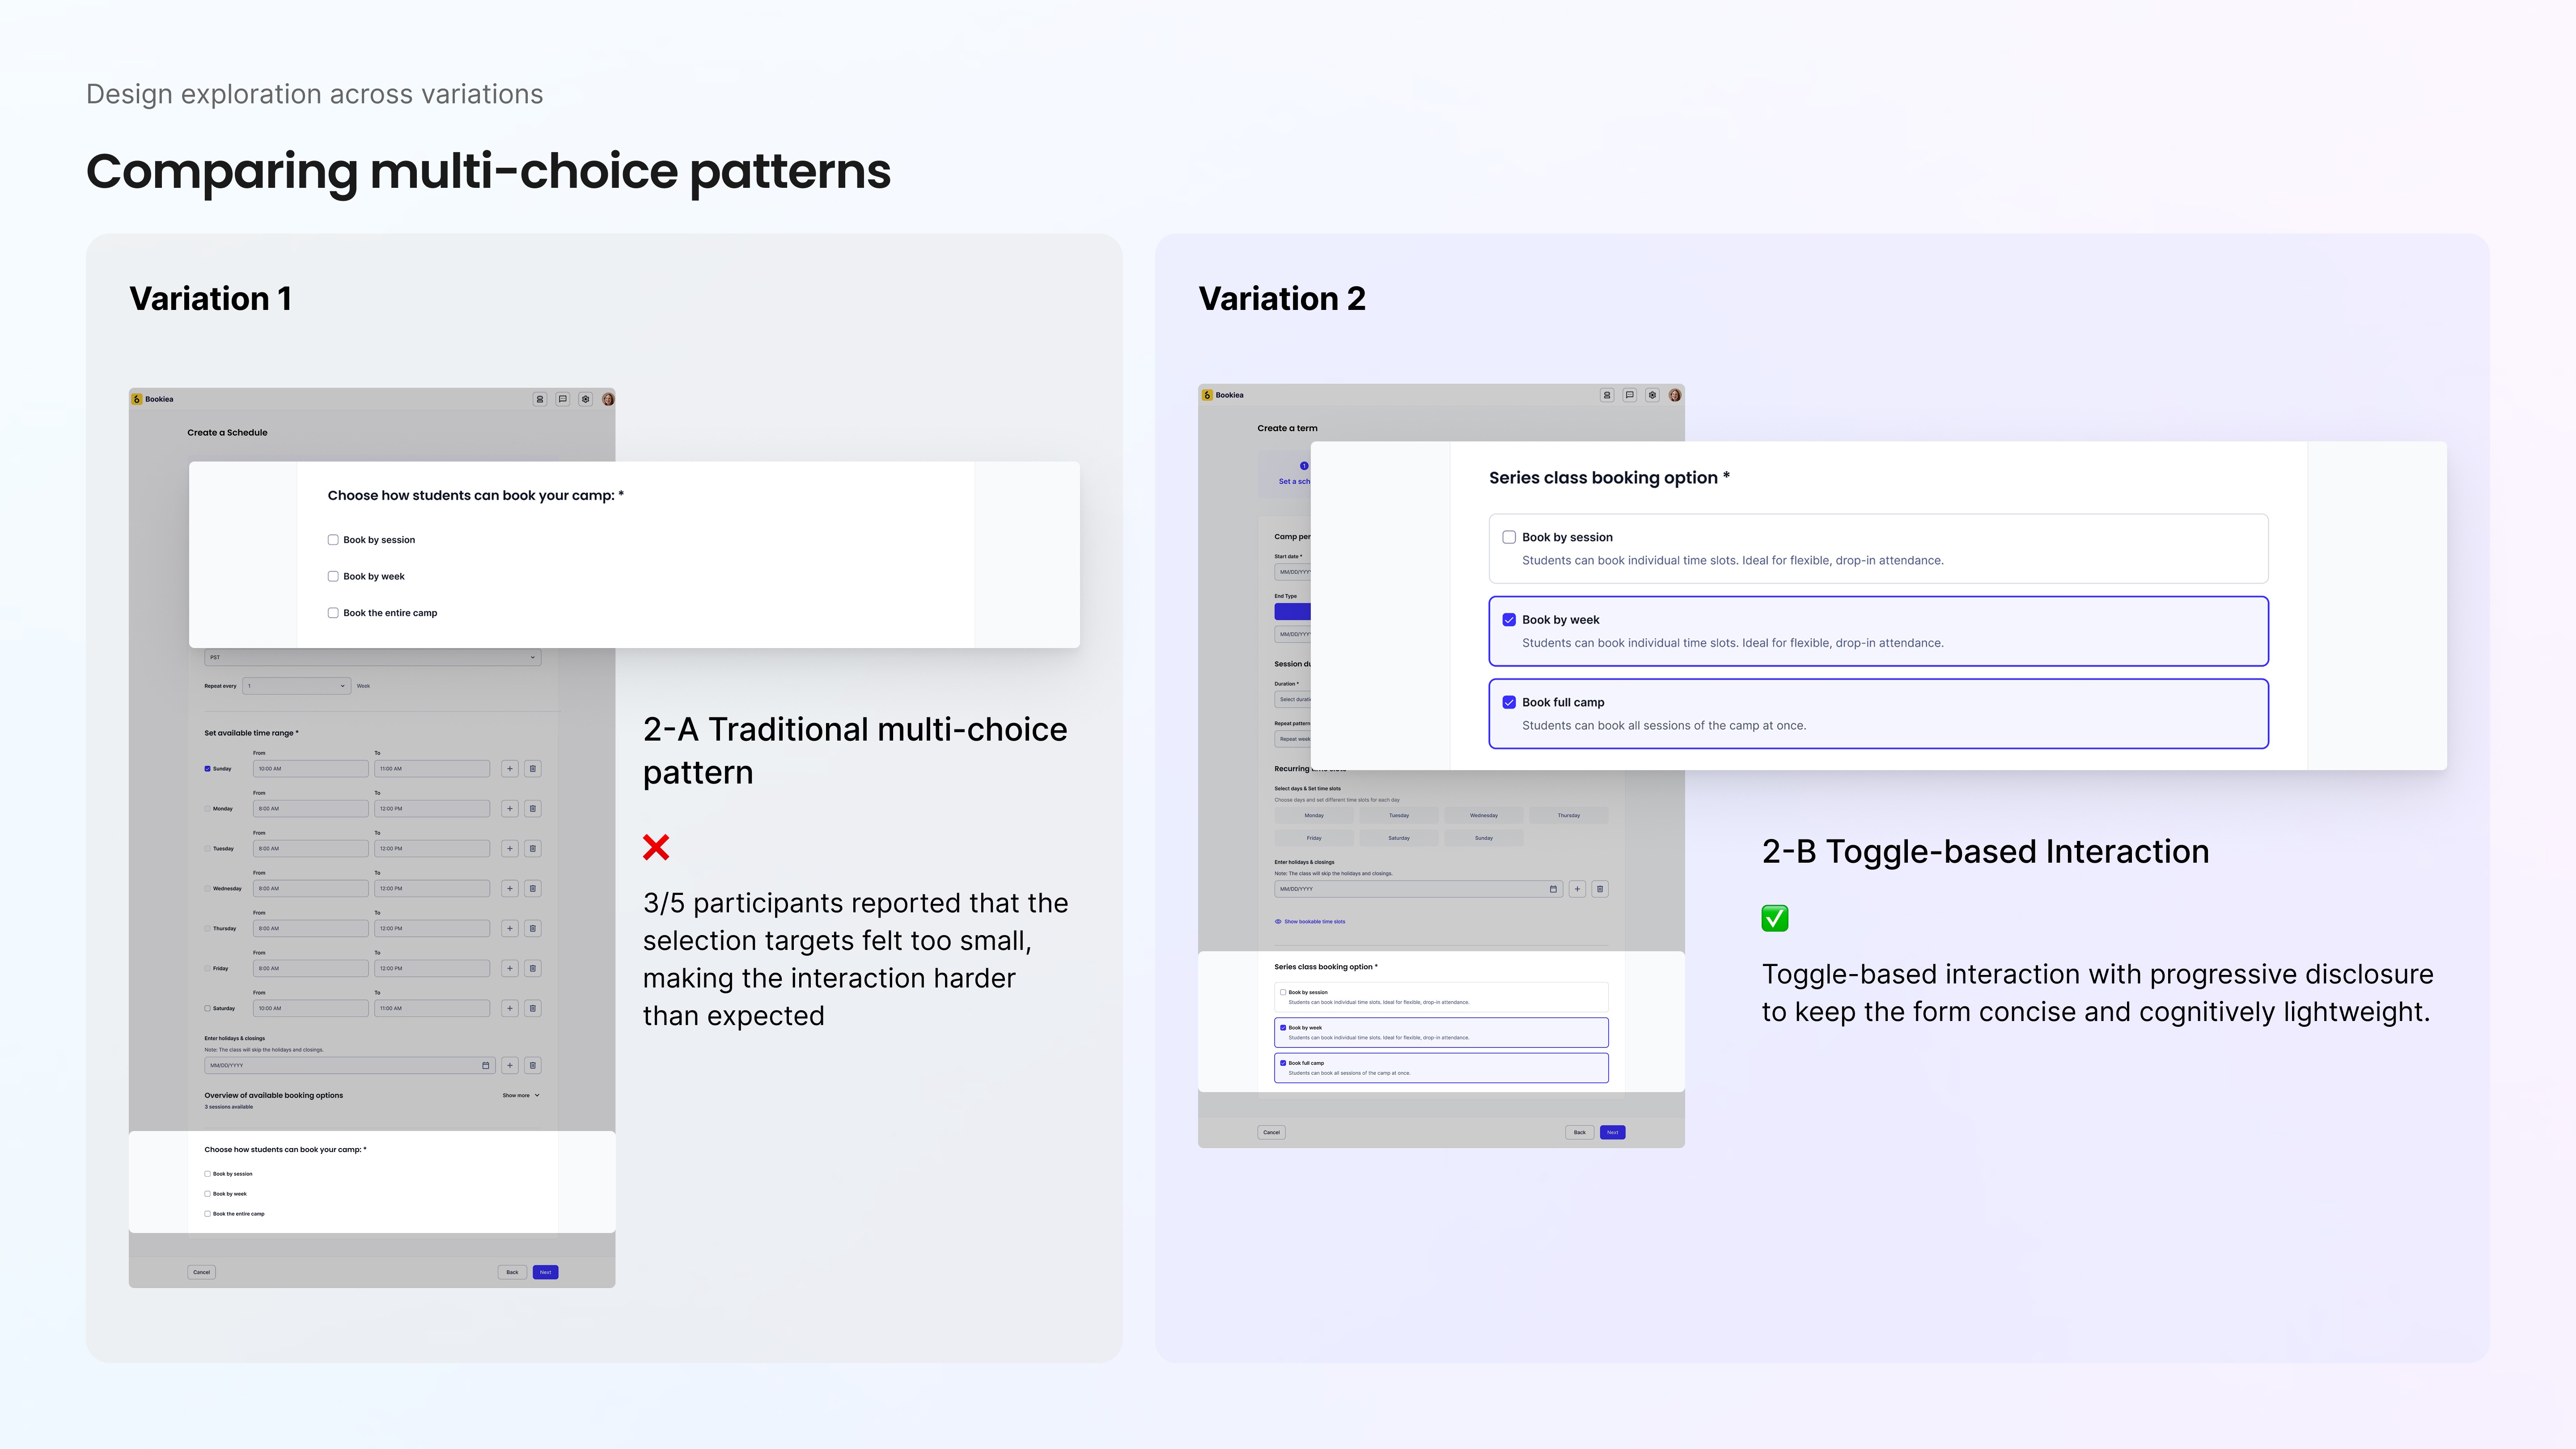Screen dimensions: 2576x1449
Task: Open the PST timezone dropdown
Action: coord(372,657)
